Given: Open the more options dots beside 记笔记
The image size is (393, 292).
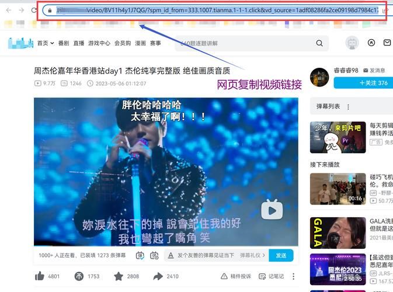Looking at the screenshot, I should coord(293,276).
